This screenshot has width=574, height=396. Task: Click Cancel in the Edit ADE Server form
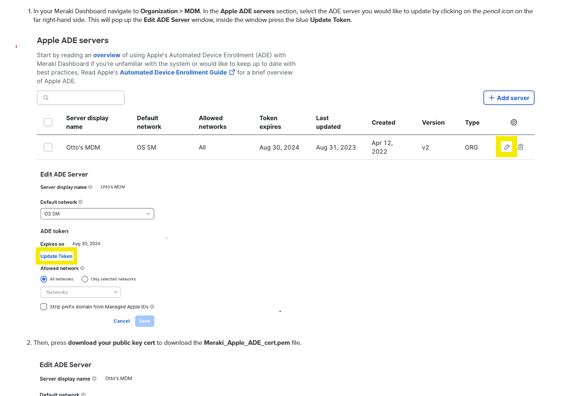click(x=121, y=321)
